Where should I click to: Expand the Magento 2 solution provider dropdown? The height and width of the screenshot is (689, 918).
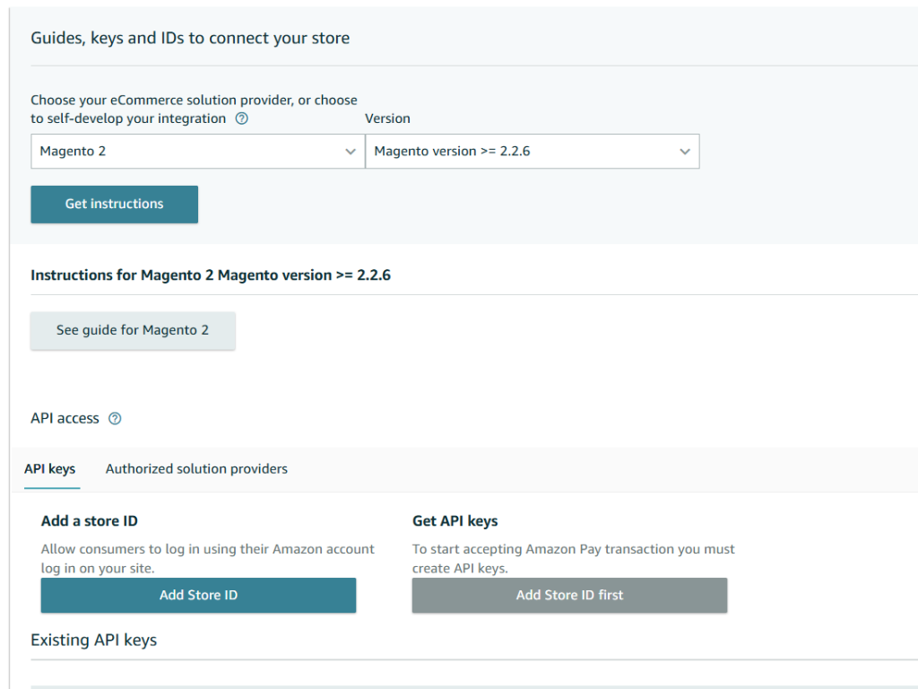[x=197, y=152]
